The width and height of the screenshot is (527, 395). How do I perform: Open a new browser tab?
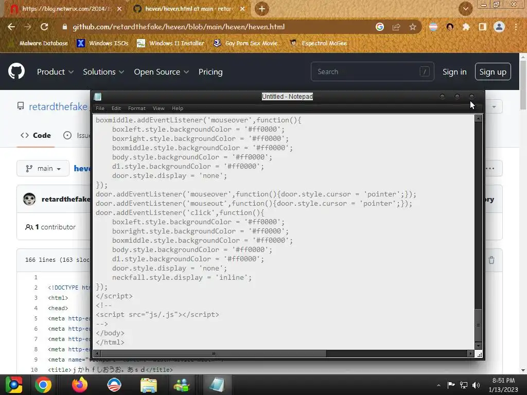click(262, 9)
